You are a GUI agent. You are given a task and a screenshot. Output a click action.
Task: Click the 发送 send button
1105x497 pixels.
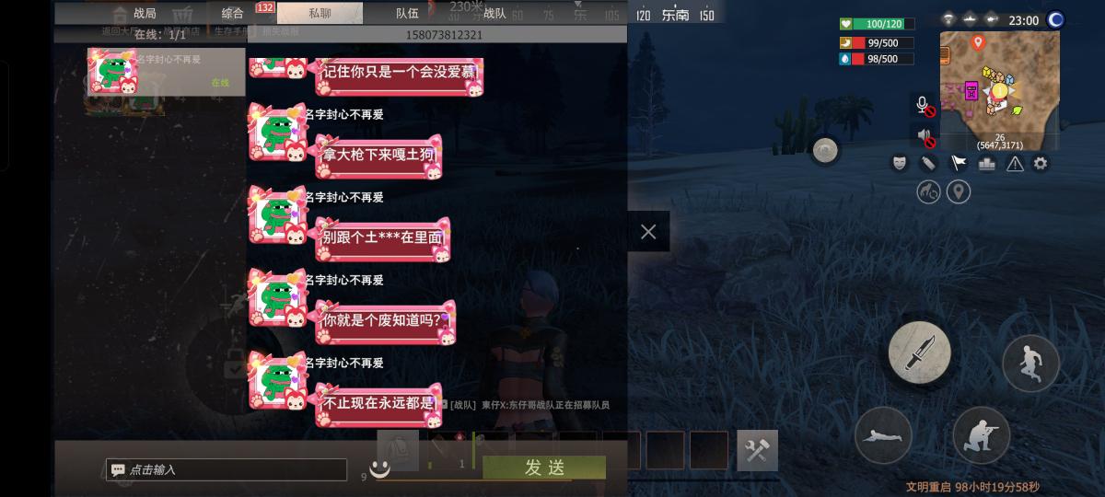pos(544,468)
